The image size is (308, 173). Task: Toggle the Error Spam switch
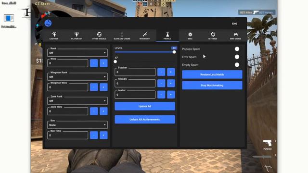coord(237,57)
